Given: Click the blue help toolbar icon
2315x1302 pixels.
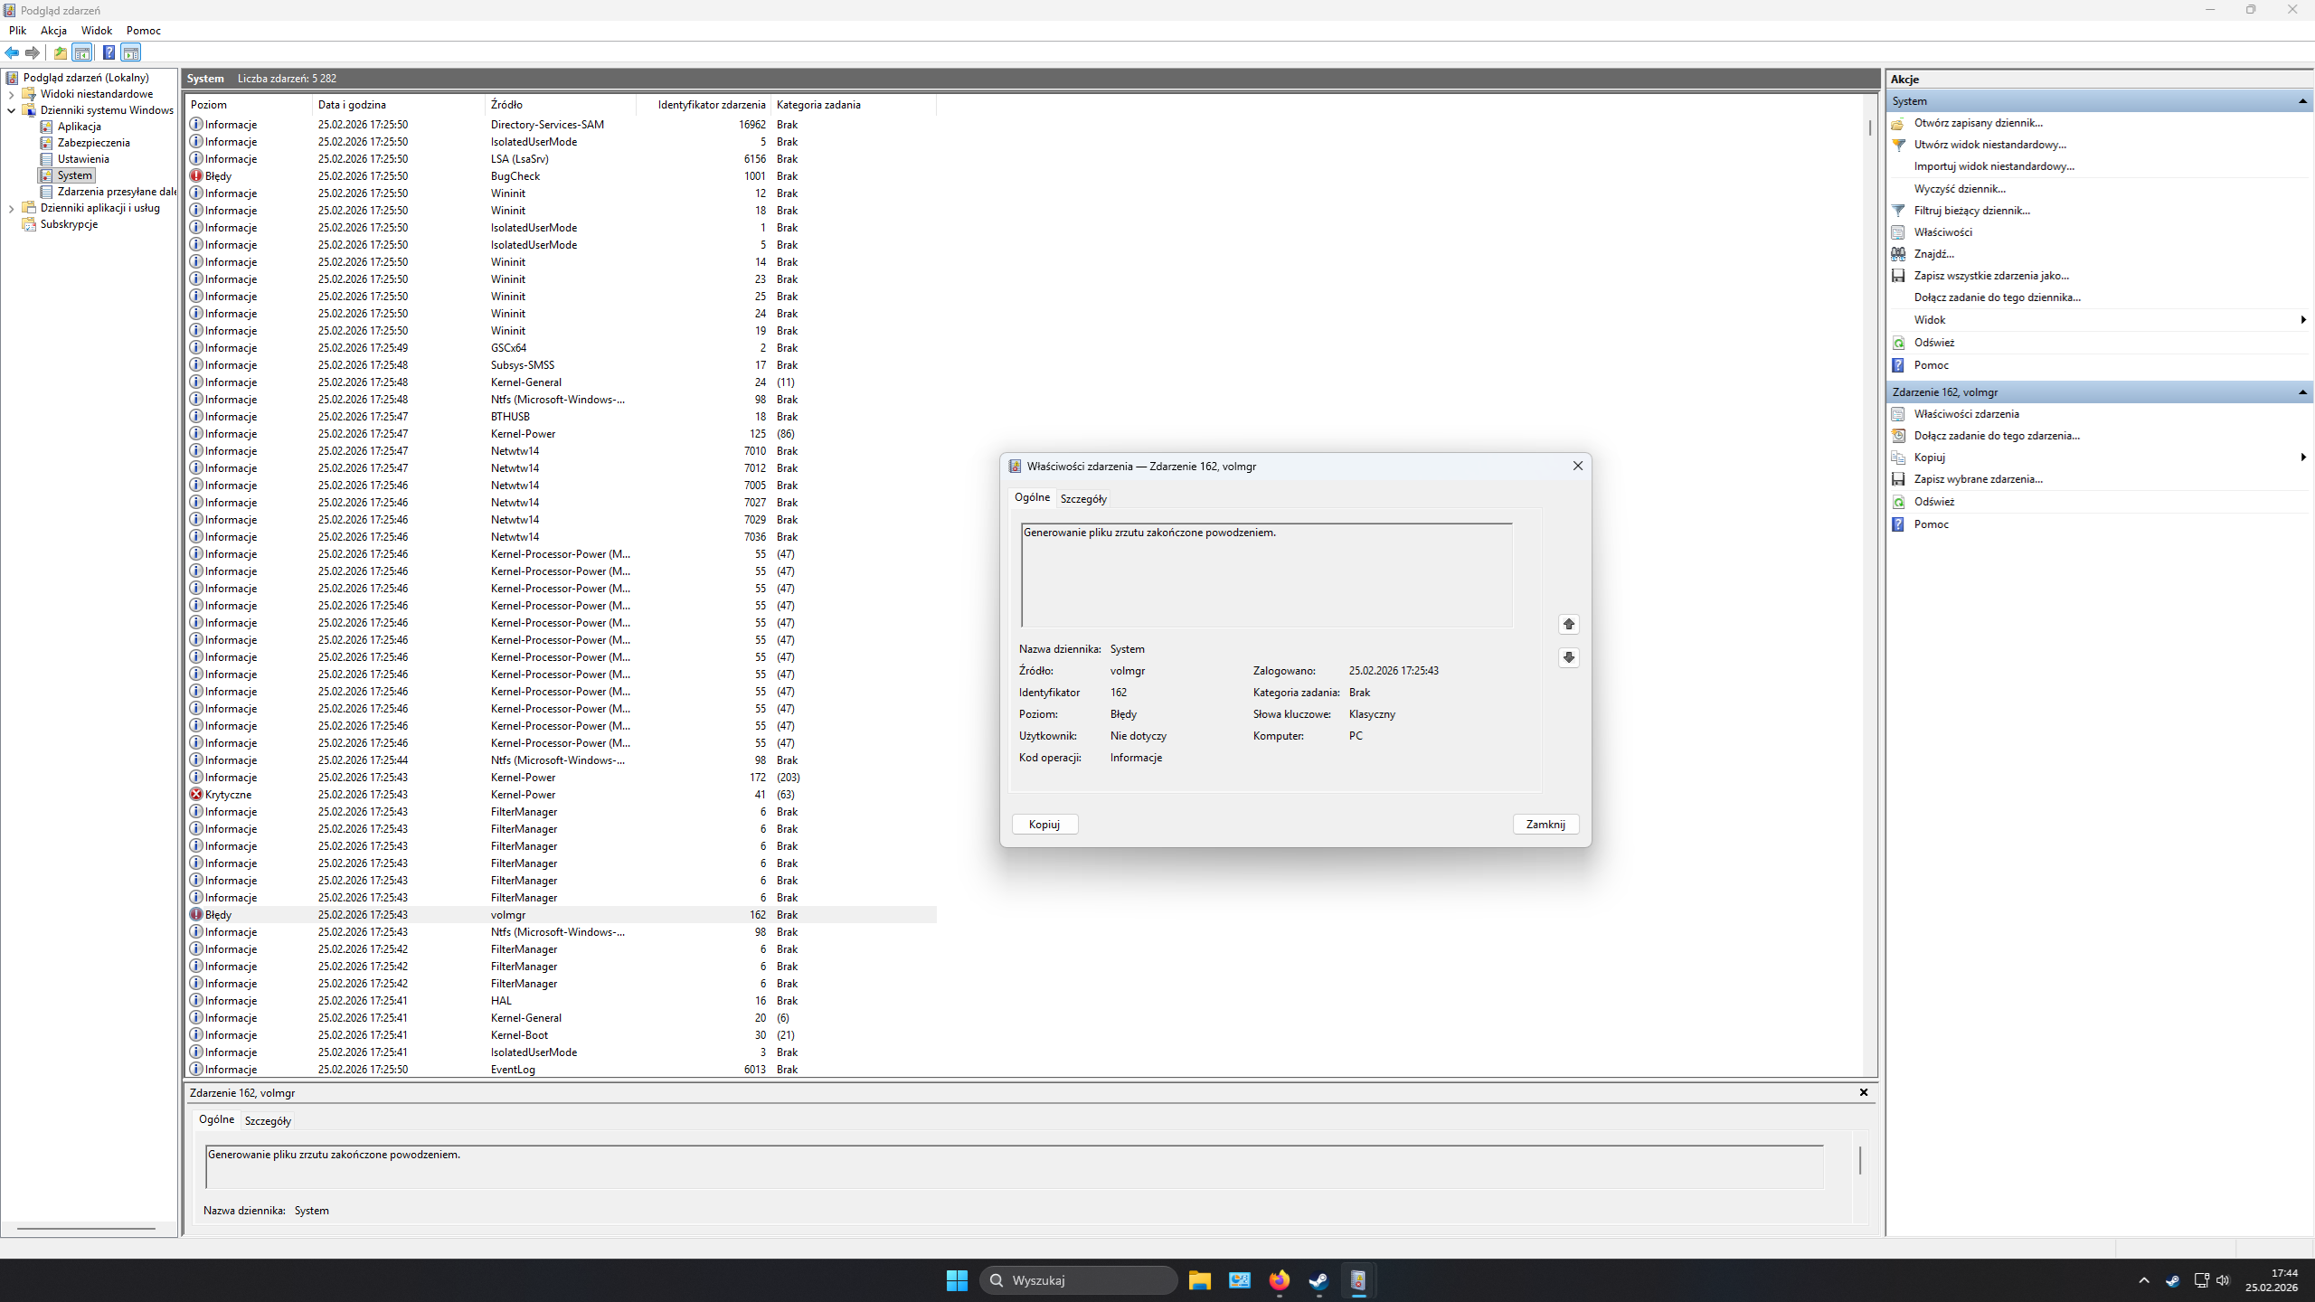Looking at the screenshot, I should tap(109, 52).
